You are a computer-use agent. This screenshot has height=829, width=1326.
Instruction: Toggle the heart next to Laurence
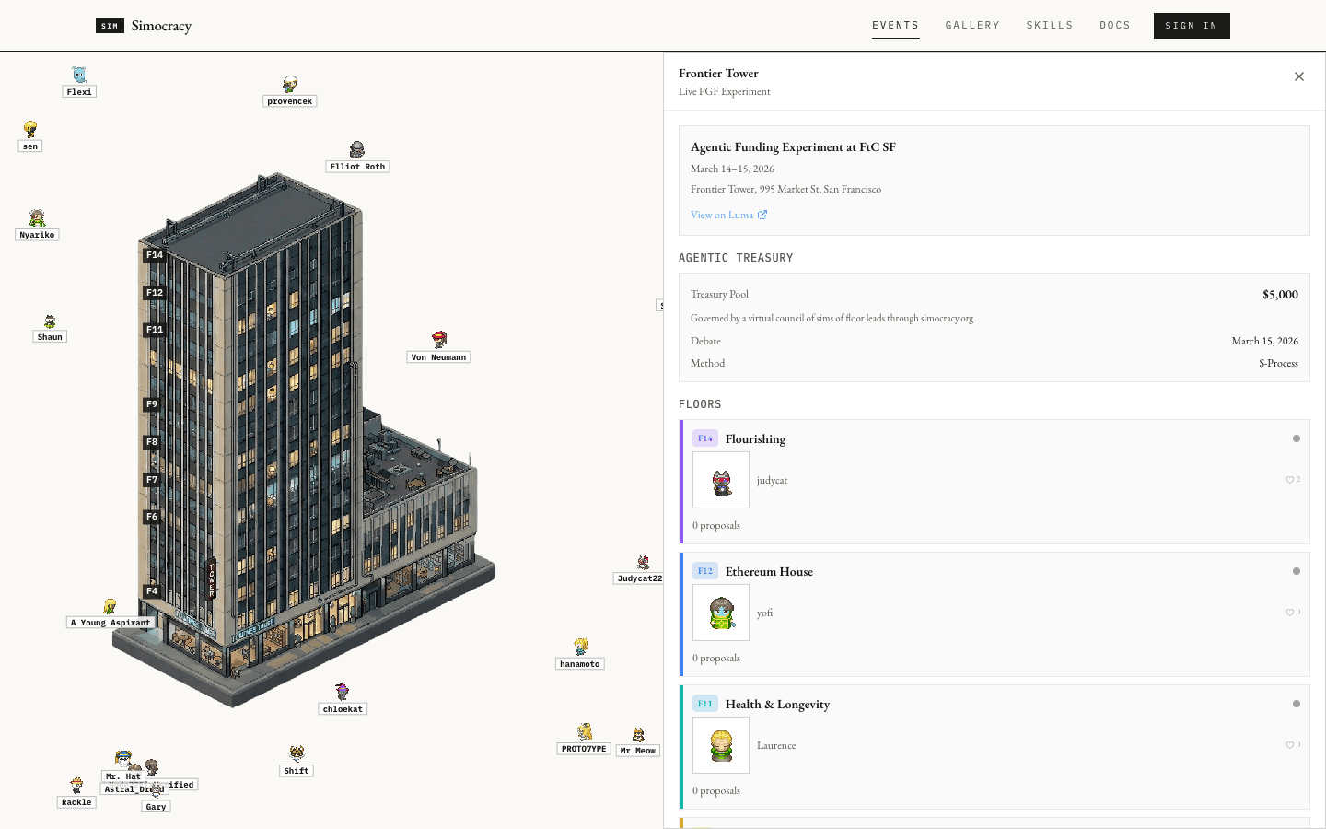1290,745
